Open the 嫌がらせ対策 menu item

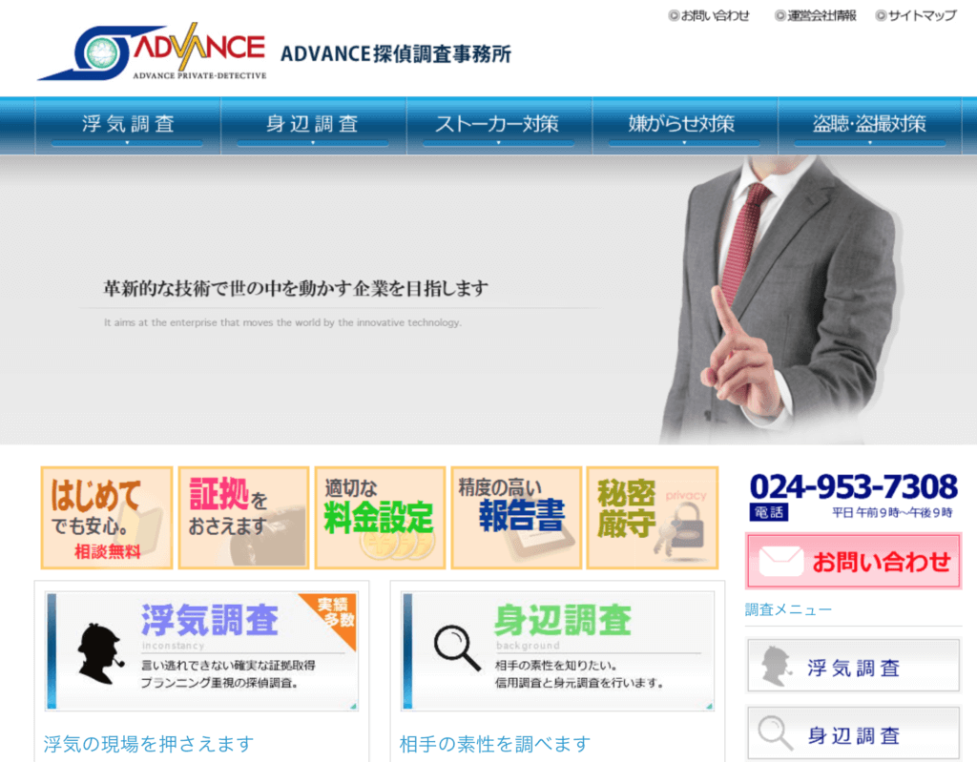[683, 125]
